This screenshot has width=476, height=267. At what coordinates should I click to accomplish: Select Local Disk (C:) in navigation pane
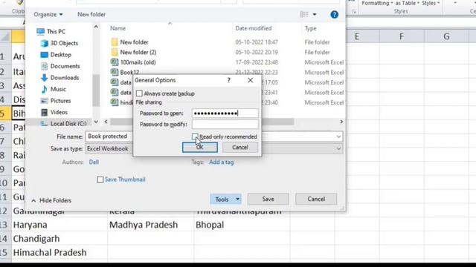pyautogui.click(x=64, y=123)
